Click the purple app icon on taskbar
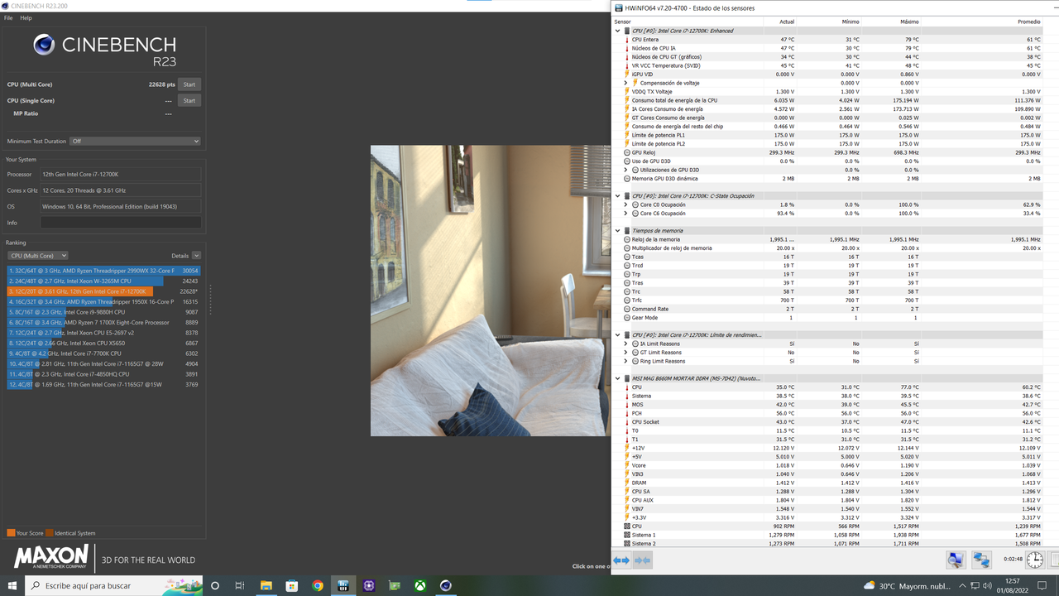The width and height of the screenshot is (1059, 596). (369, 585)
